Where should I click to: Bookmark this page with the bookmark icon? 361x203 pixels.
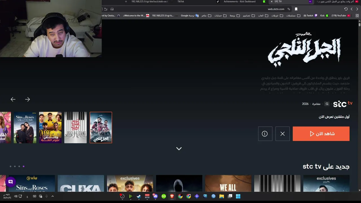(x=296, y=9)
